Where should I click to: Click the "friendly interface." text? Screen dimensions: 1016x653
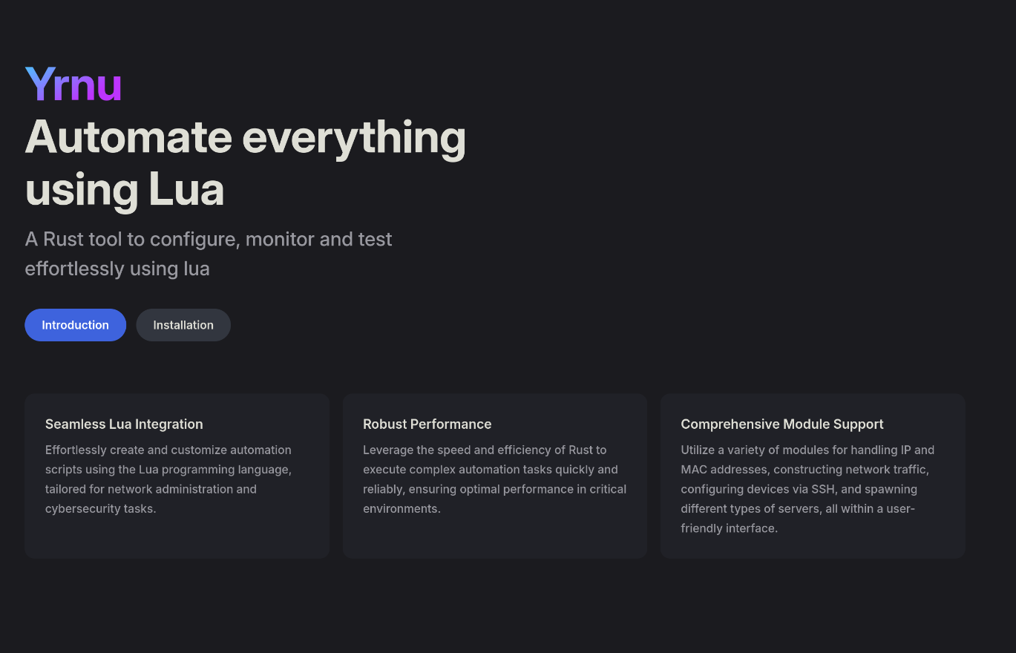(x=729, y=528)
